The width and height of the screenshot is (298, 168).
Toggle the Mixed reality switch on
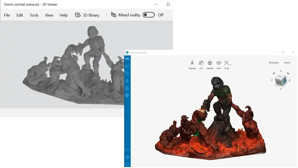click(x=149, y=15)
